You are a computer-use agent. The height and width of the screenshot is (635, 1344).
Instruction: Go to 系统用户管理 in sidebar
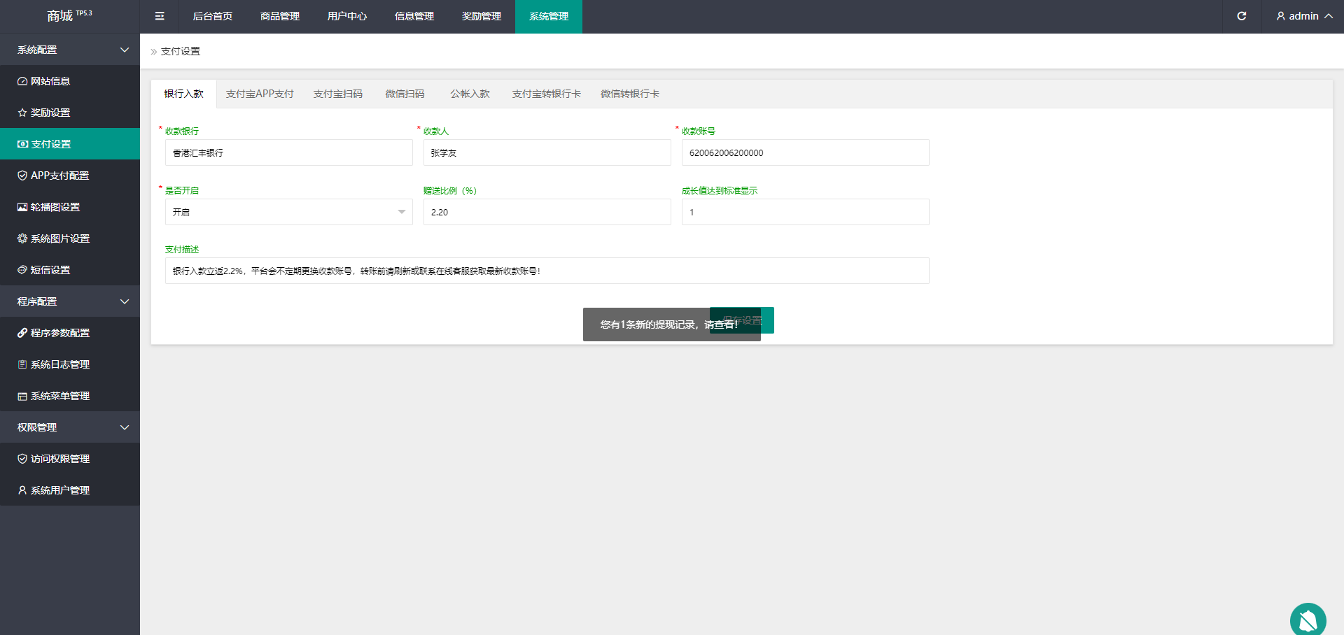[70, 490]
